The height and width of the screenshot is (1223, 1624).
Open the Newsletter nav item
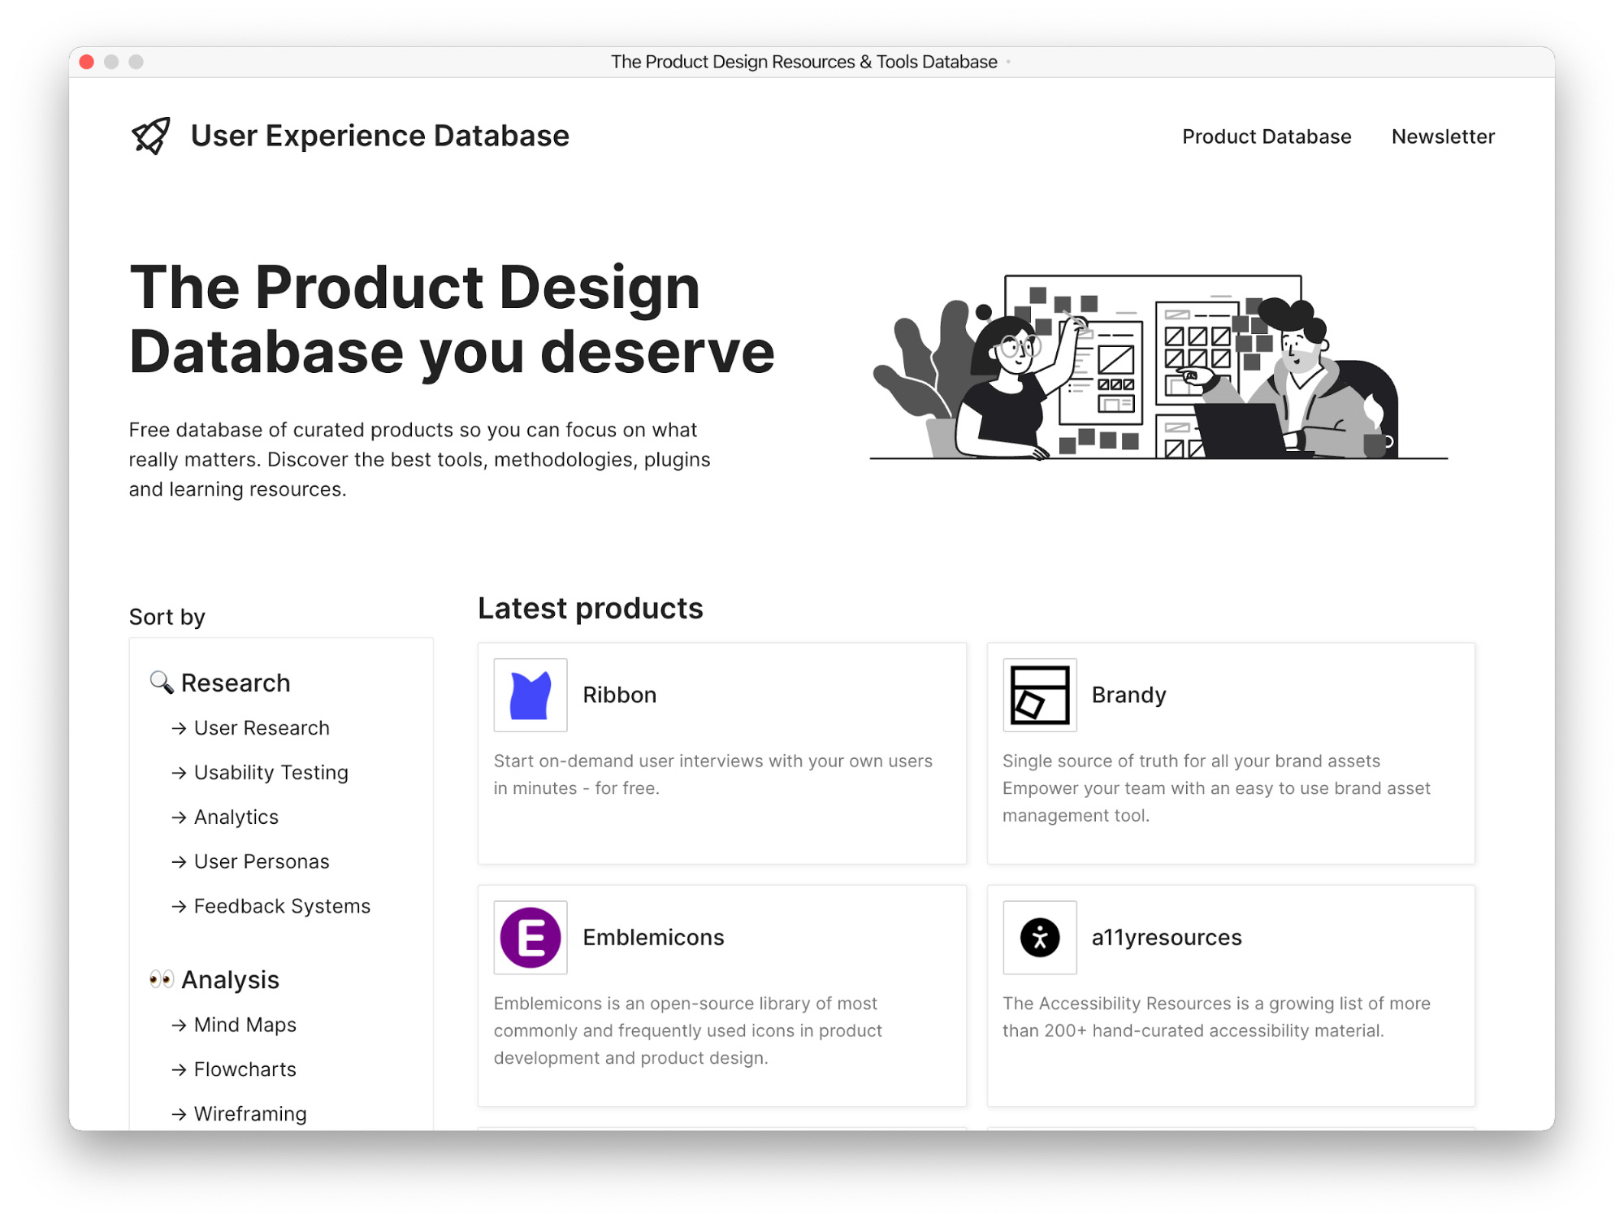click(1443, 137)
